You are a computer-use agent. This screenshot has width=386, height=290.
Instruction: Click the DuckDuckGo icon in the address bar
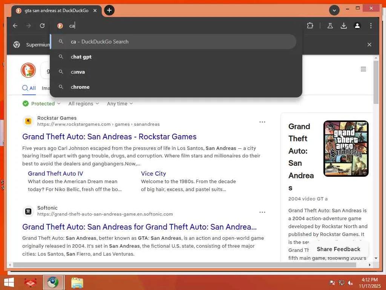(x=60, y=26)
